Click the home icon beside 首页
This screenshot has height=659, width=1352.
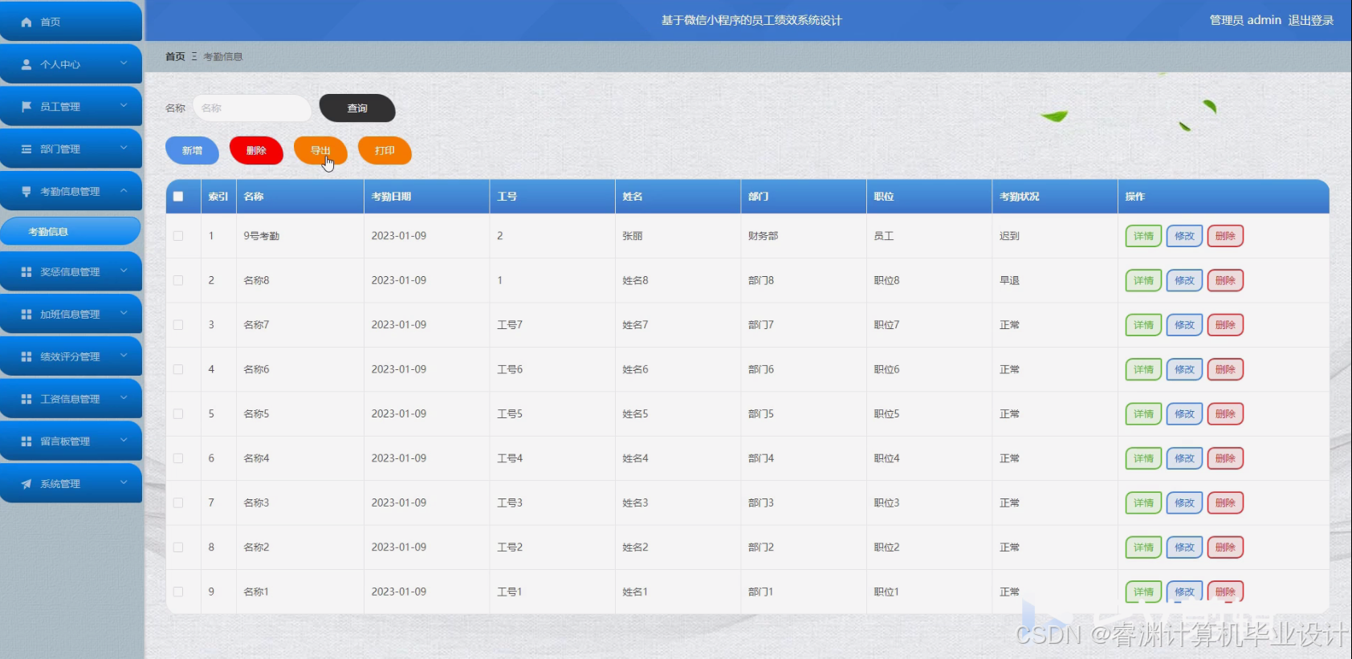(26, 22)
